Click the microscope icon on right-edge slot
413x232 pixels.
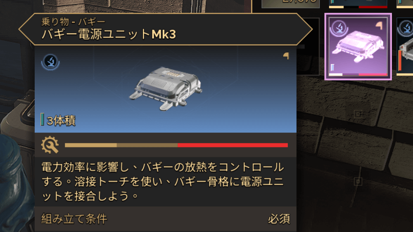(406, 28)
